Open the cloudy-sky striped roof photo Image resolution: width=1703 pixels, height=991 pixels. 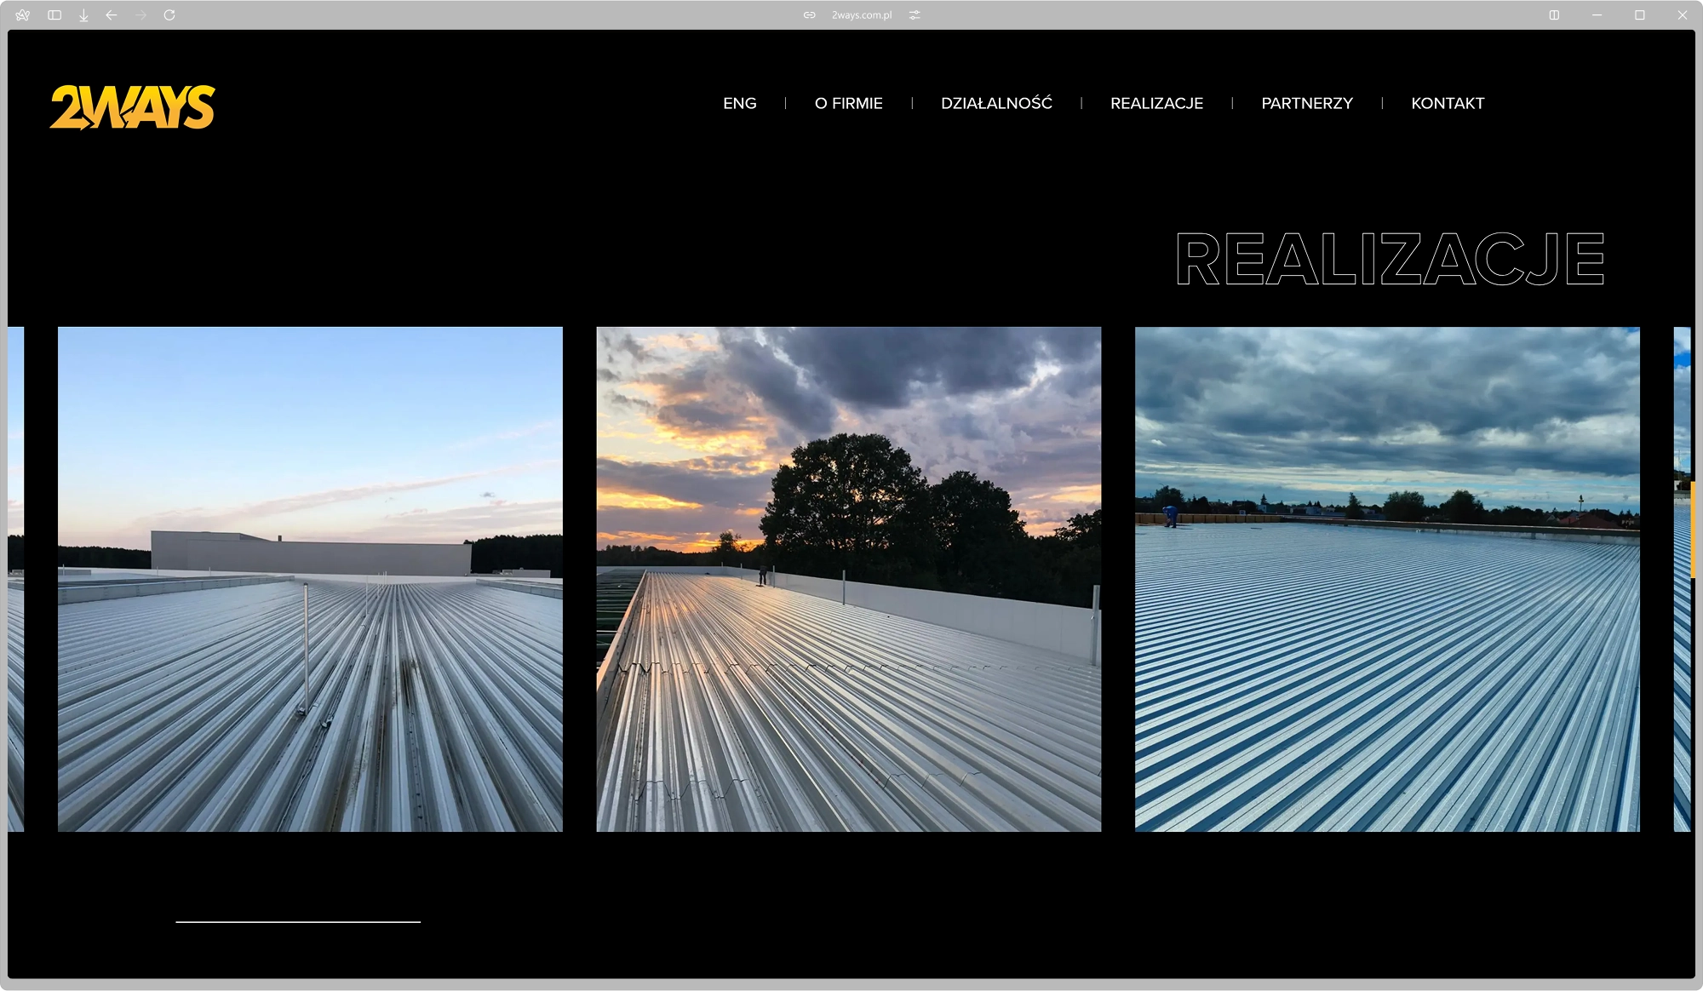point(1387,579)
